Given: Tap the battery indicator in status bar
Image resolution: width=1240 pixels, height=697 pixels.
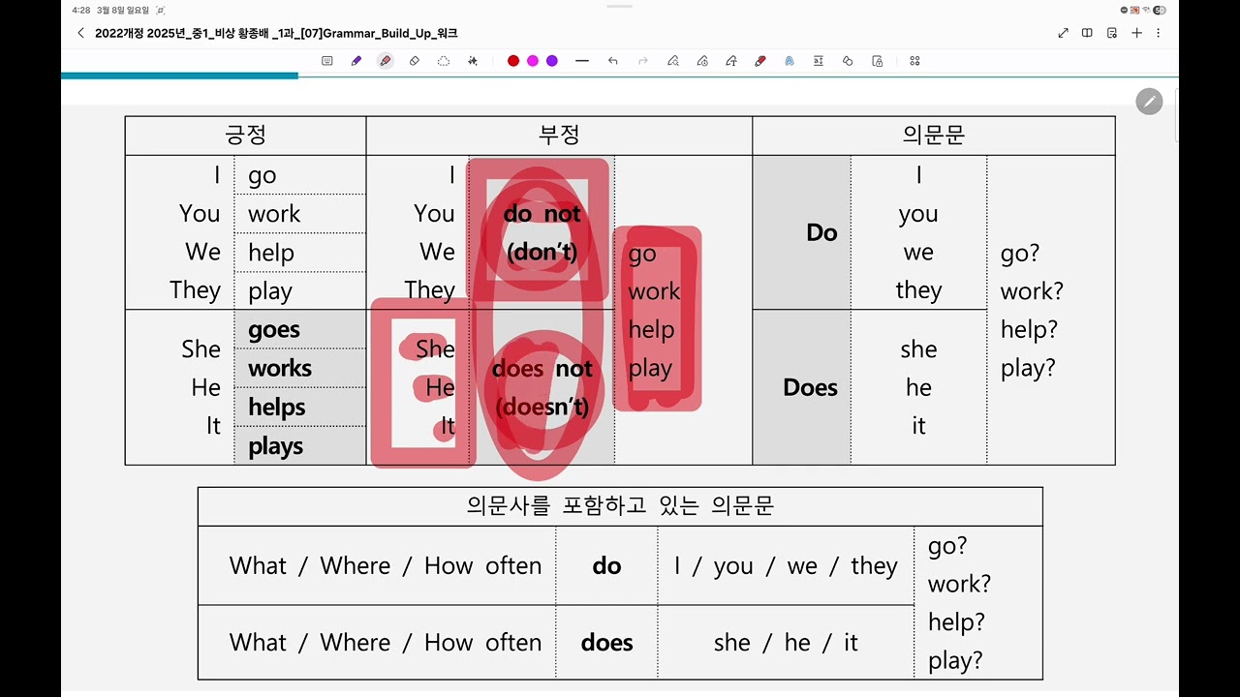Looking at the screenshot, I should click(1160, 10).
